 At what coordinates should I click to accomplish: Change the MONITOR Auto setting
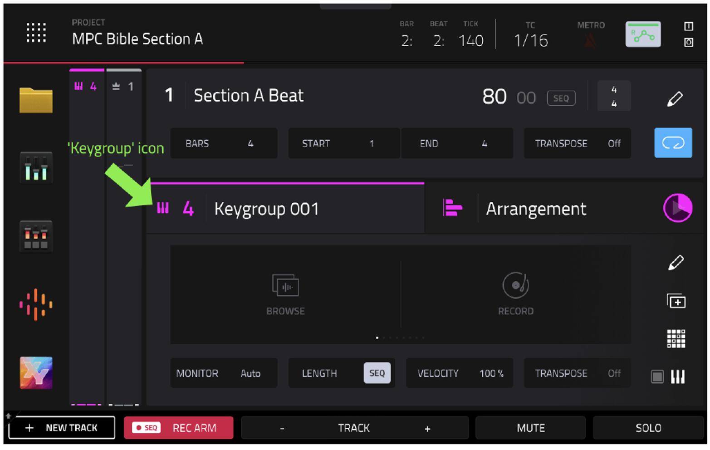click(224, 373)
